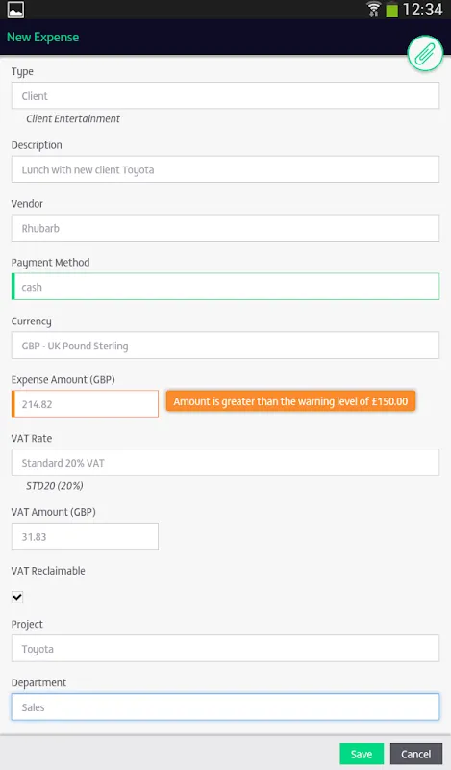Uncheck the VAT Reclaimable checkbox
This screenshot has height=770, width=451.
[x=17, y=597]
